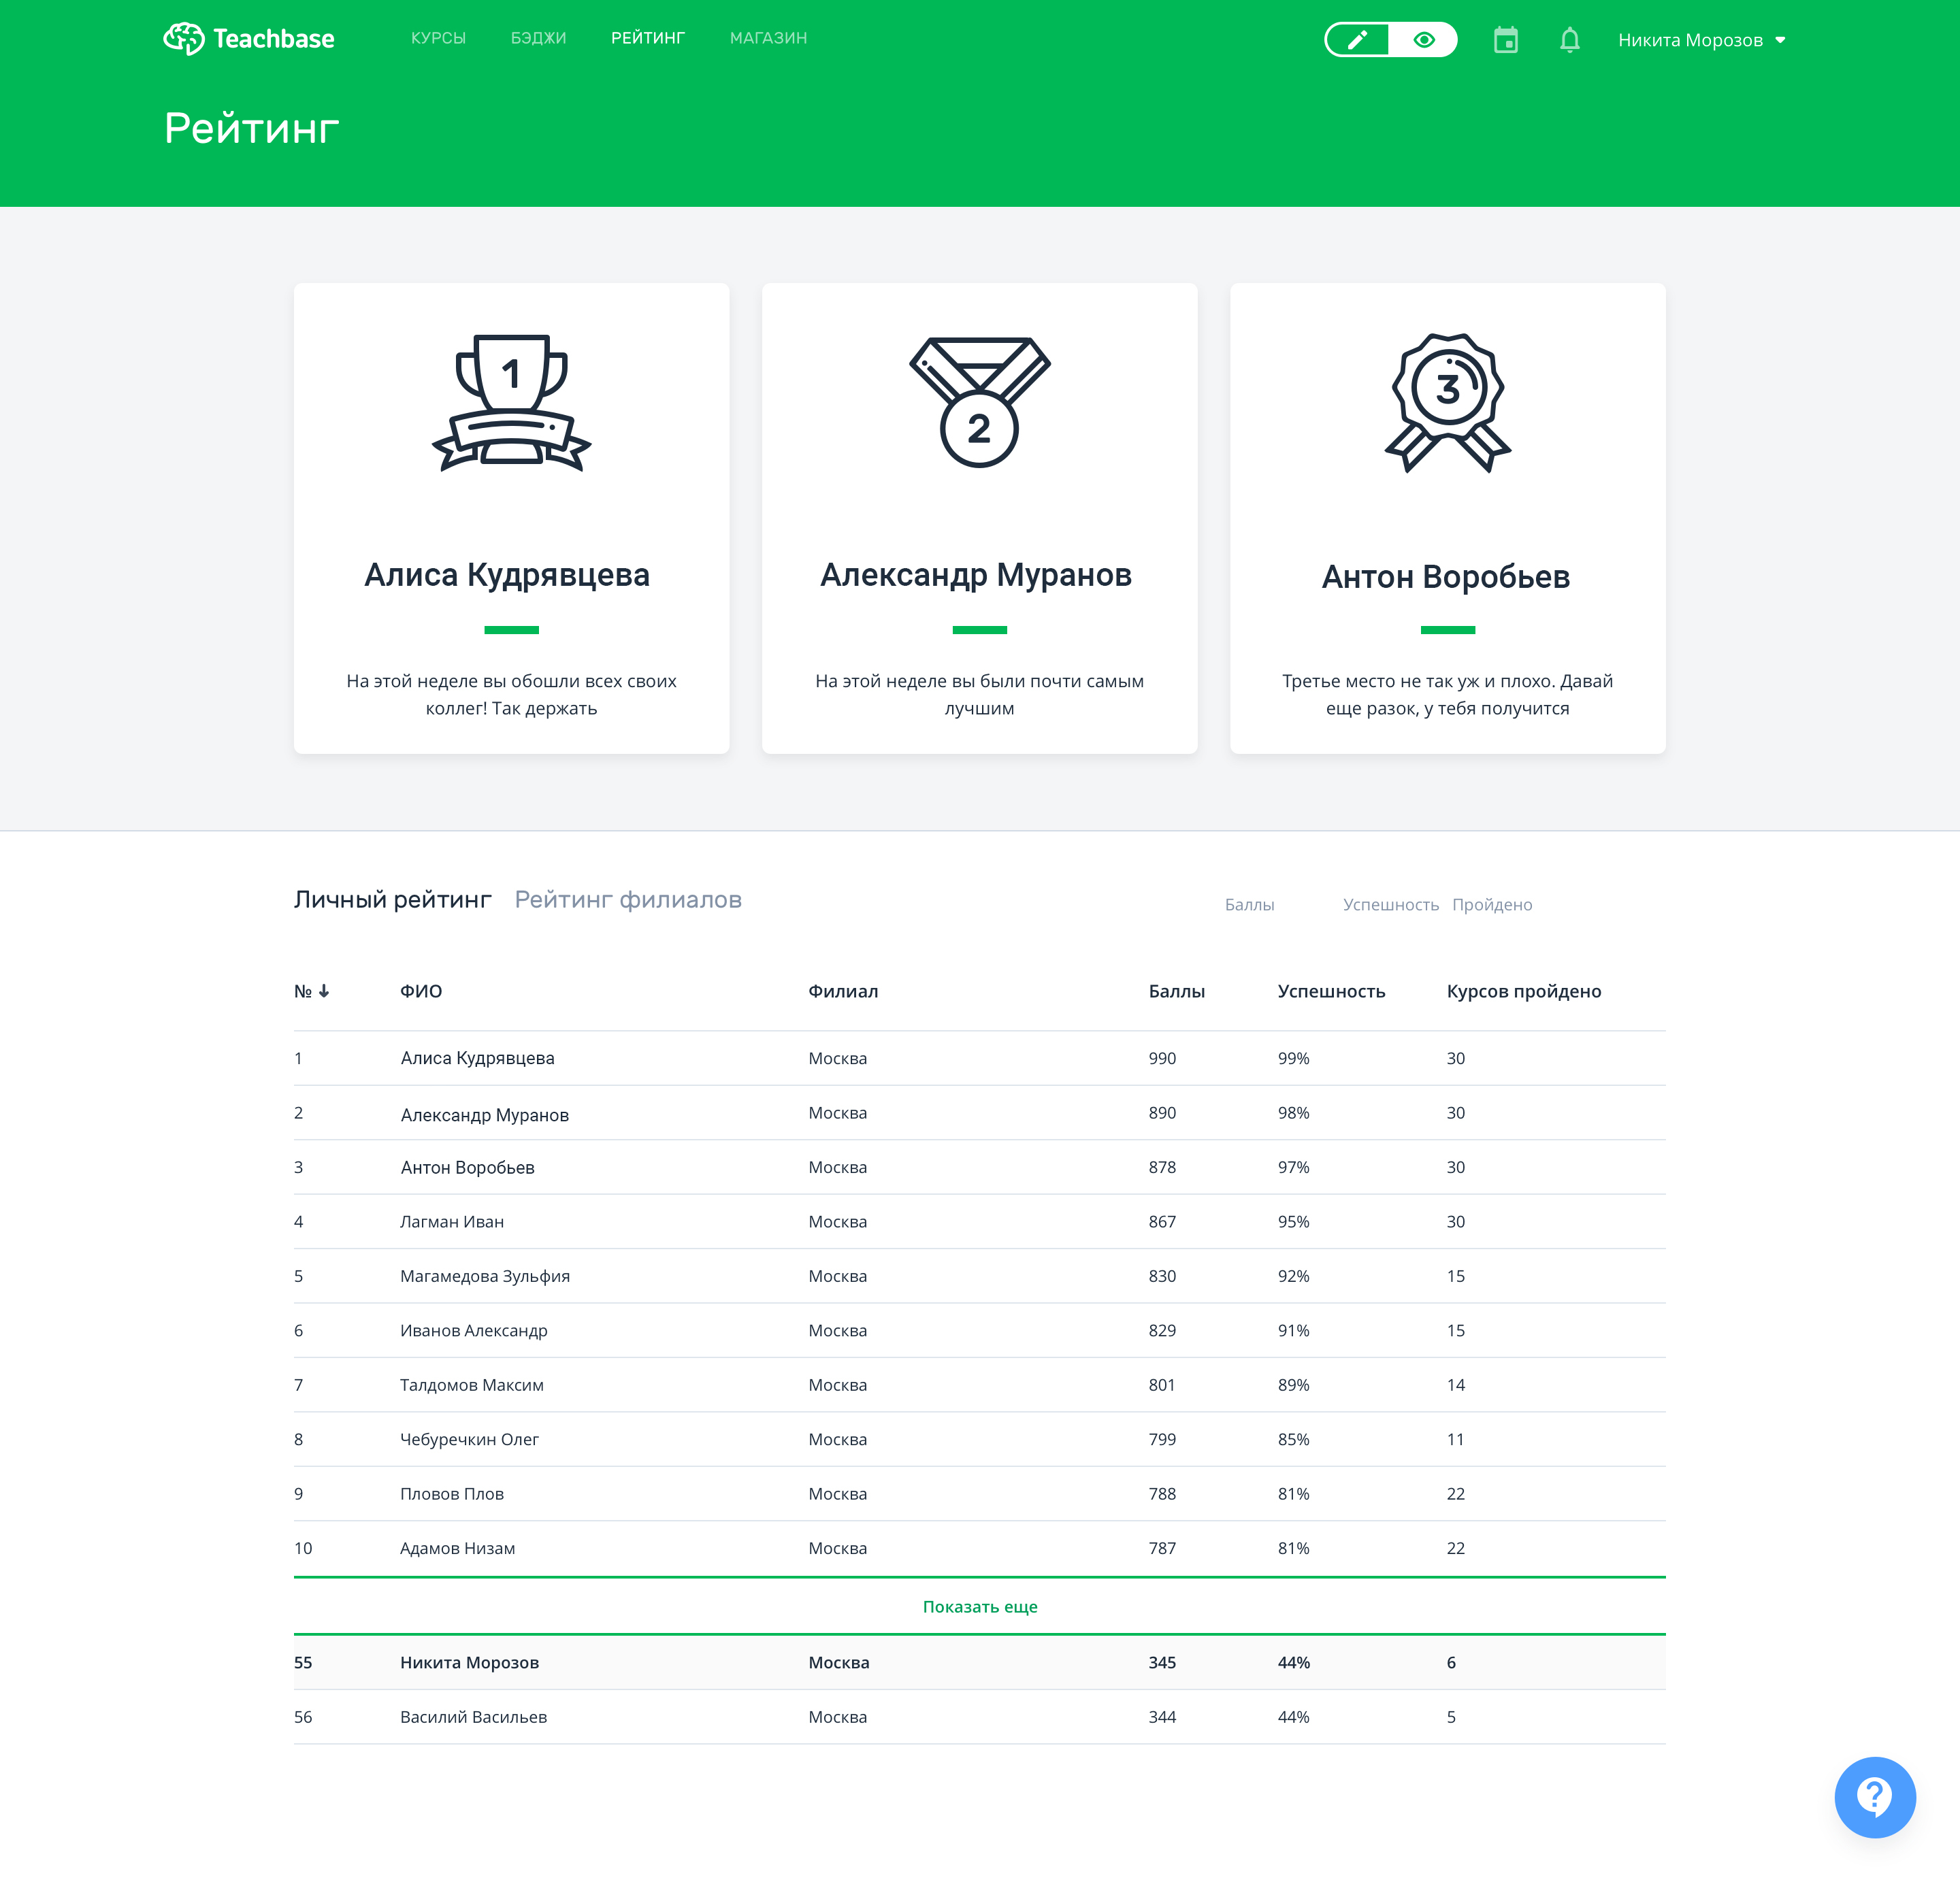This screenshot has height=1882, width=1960.
Task: Open help via the blue question icon
Action: (x=1875, y=1797)
